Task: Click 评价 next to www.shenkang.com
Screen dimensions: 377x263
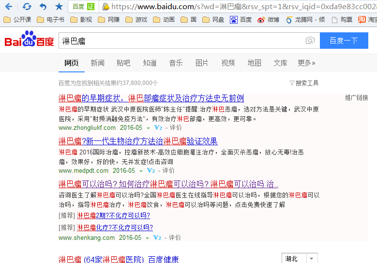Action: 175,237
